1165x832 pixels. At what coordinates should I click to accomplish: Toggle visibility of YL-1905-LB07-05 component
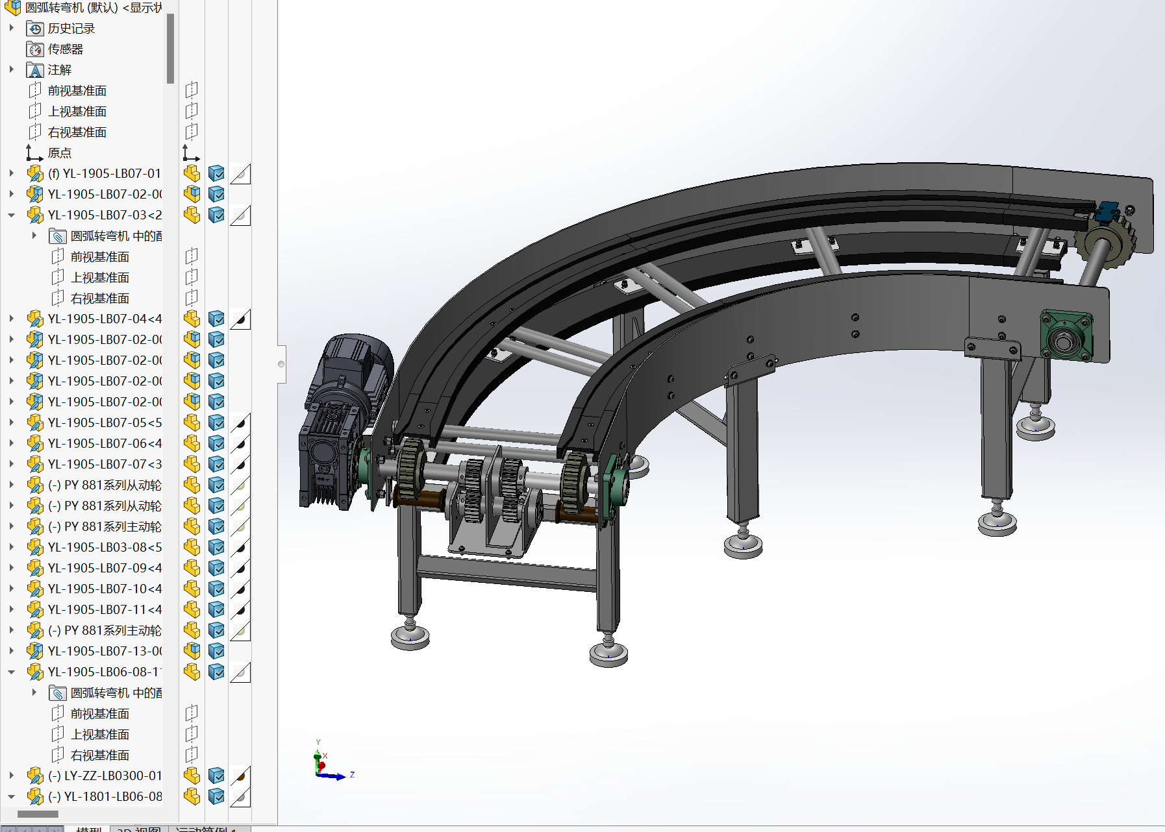(192, 422)
